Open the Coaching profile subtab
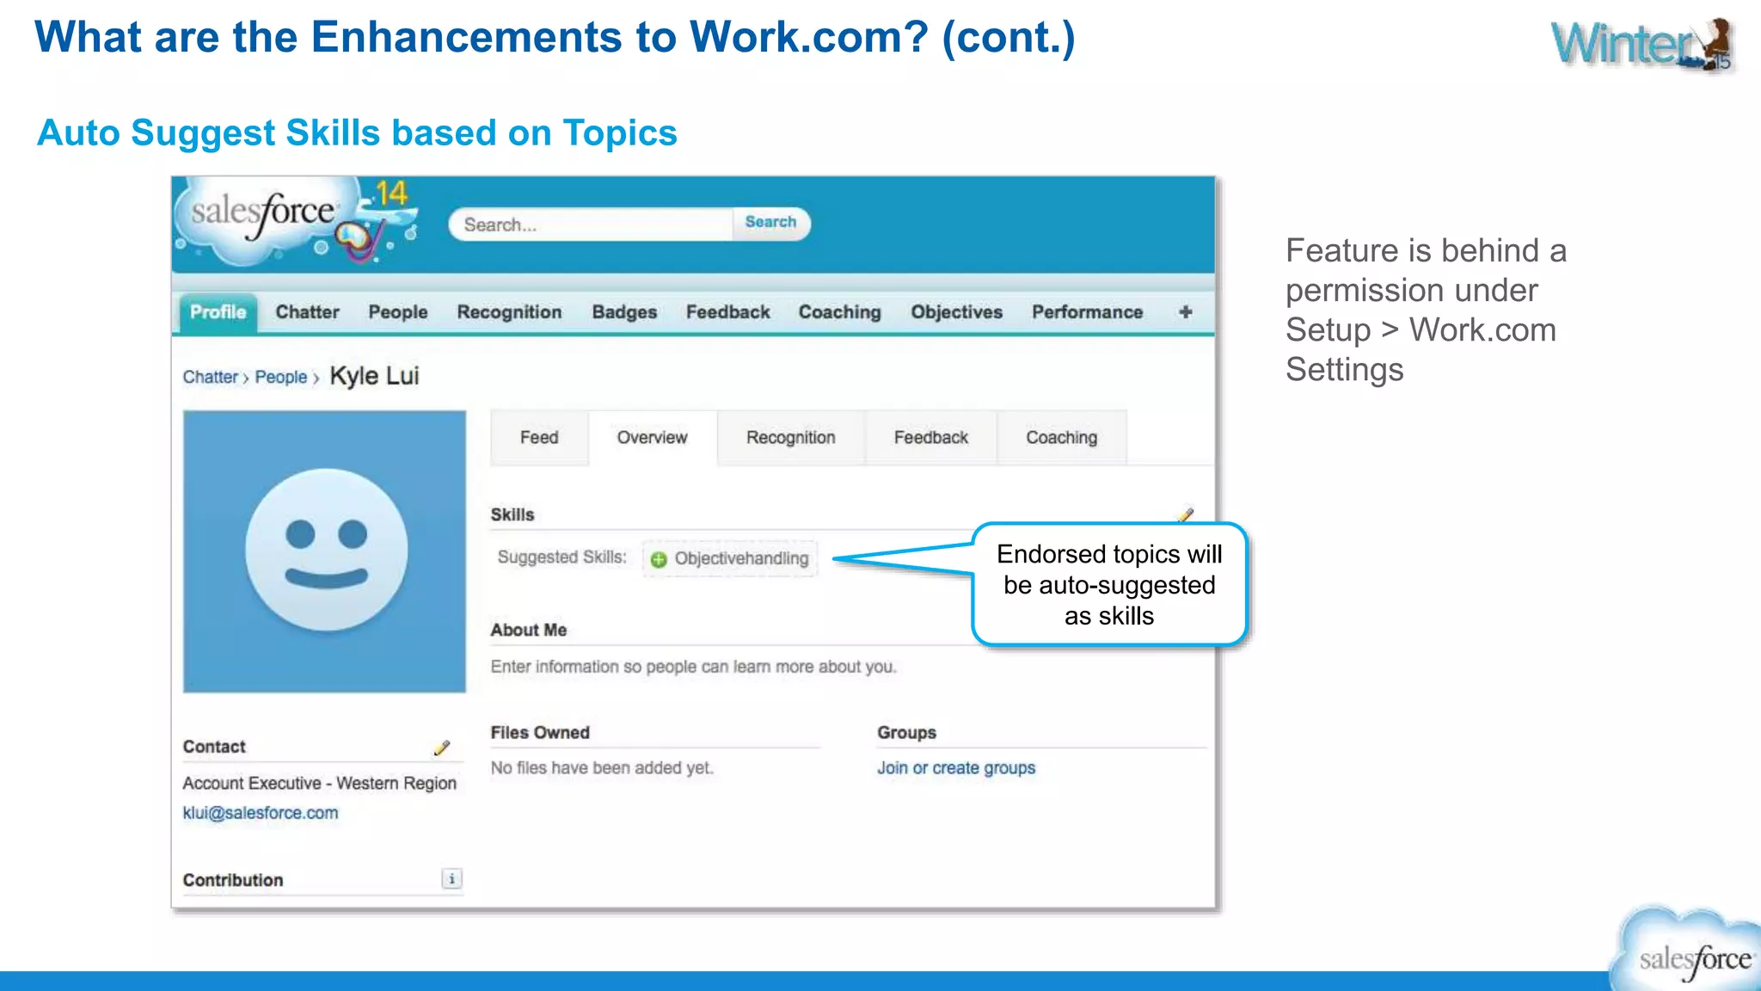The height and width of the screenshot is (991, 1761). click(x=1061, y=438)
